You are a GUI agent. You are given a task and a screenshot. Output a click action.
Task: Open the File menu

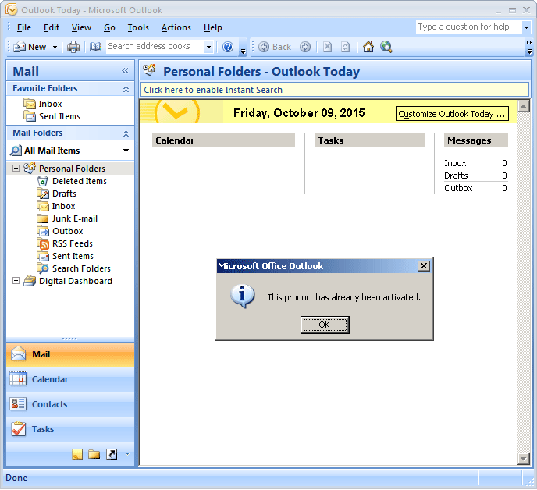pyautogui.click(x=24, y=27)
